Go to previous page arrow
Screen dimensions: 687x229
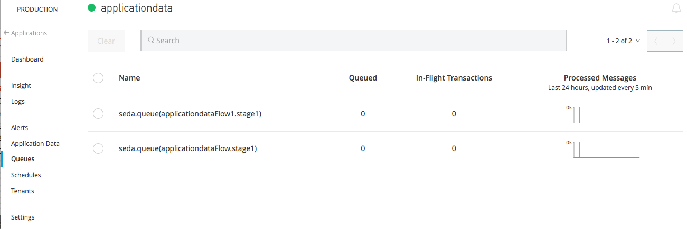pos(656,41)
